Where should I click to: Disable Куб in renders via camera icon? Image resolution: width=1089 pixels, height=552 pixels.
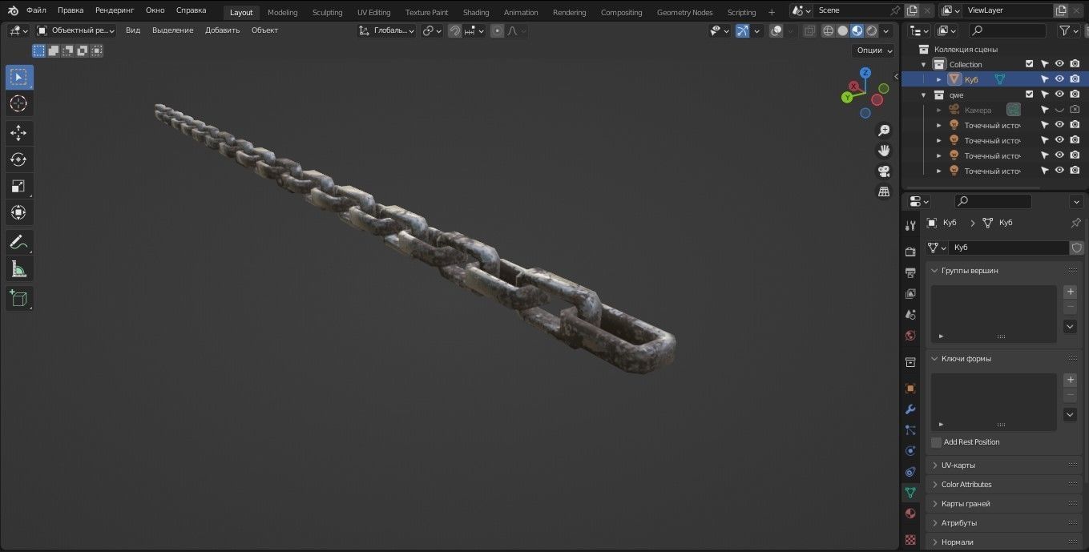coord(1075,79)
